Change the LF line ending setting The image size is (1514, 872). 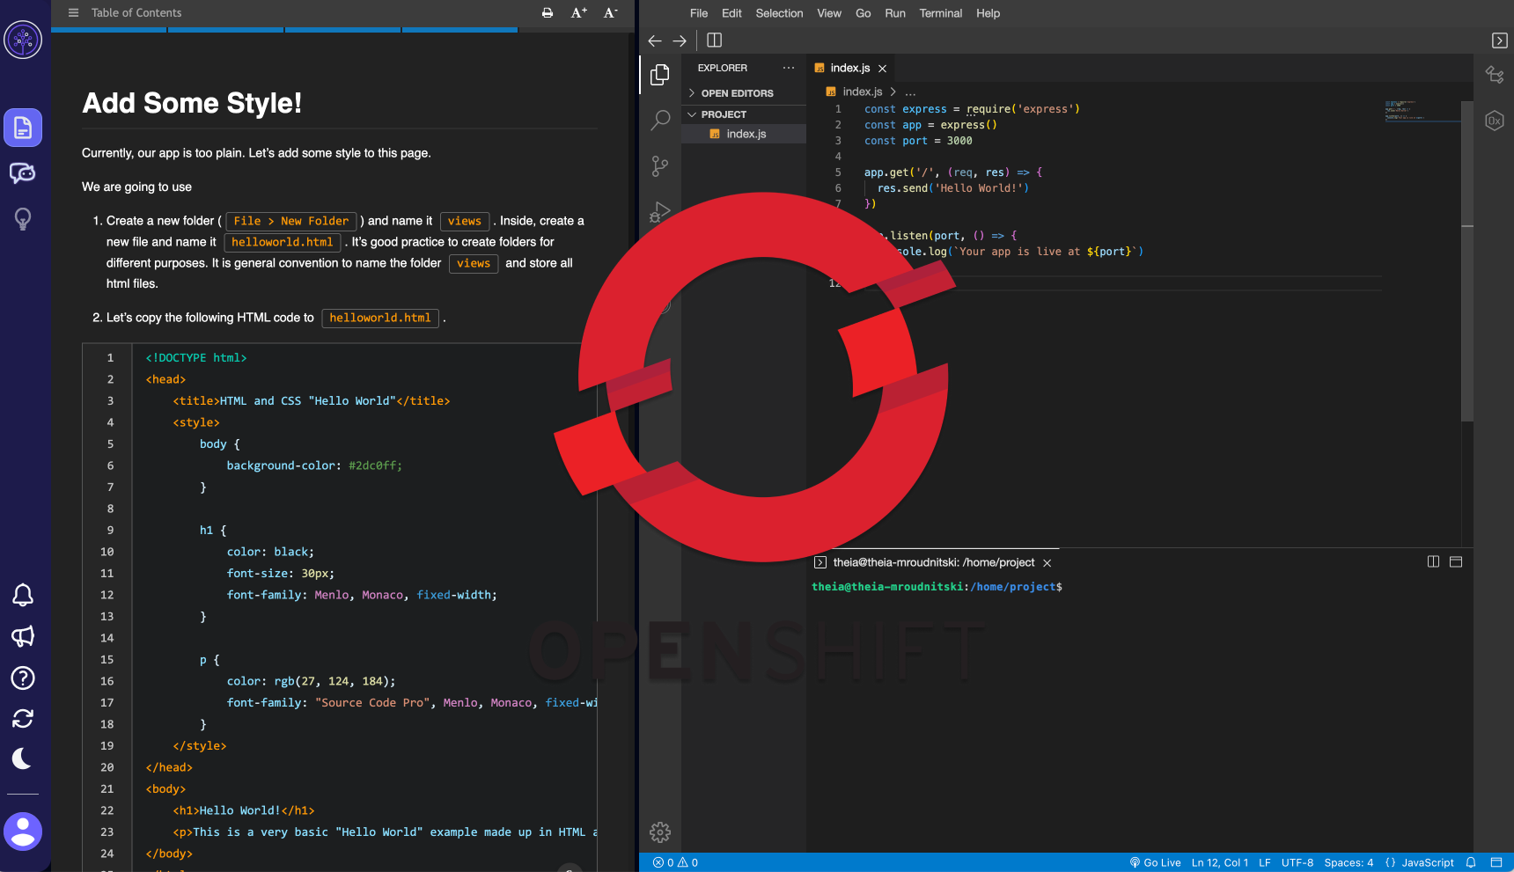click(x=1265, y=862)
